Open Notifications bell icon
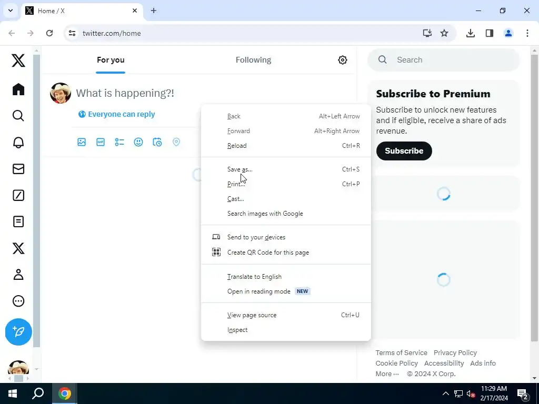This screenshot has width=539, height=404. click(x=18, y=142)
